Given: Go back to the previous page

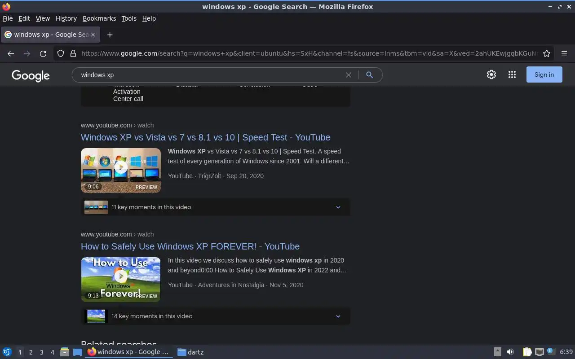Looking at the screenshot, I should pyautogui.click(x=11, y=53).
